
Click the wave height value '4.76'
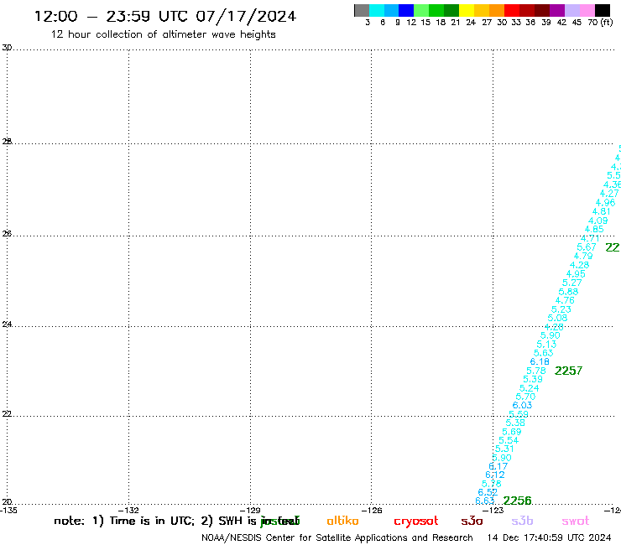pyautogui.click(x=565, y=300)
